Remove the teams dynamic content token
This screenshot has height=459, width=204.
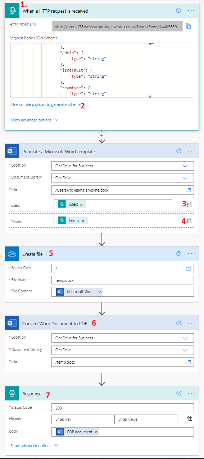click(83, 220)
